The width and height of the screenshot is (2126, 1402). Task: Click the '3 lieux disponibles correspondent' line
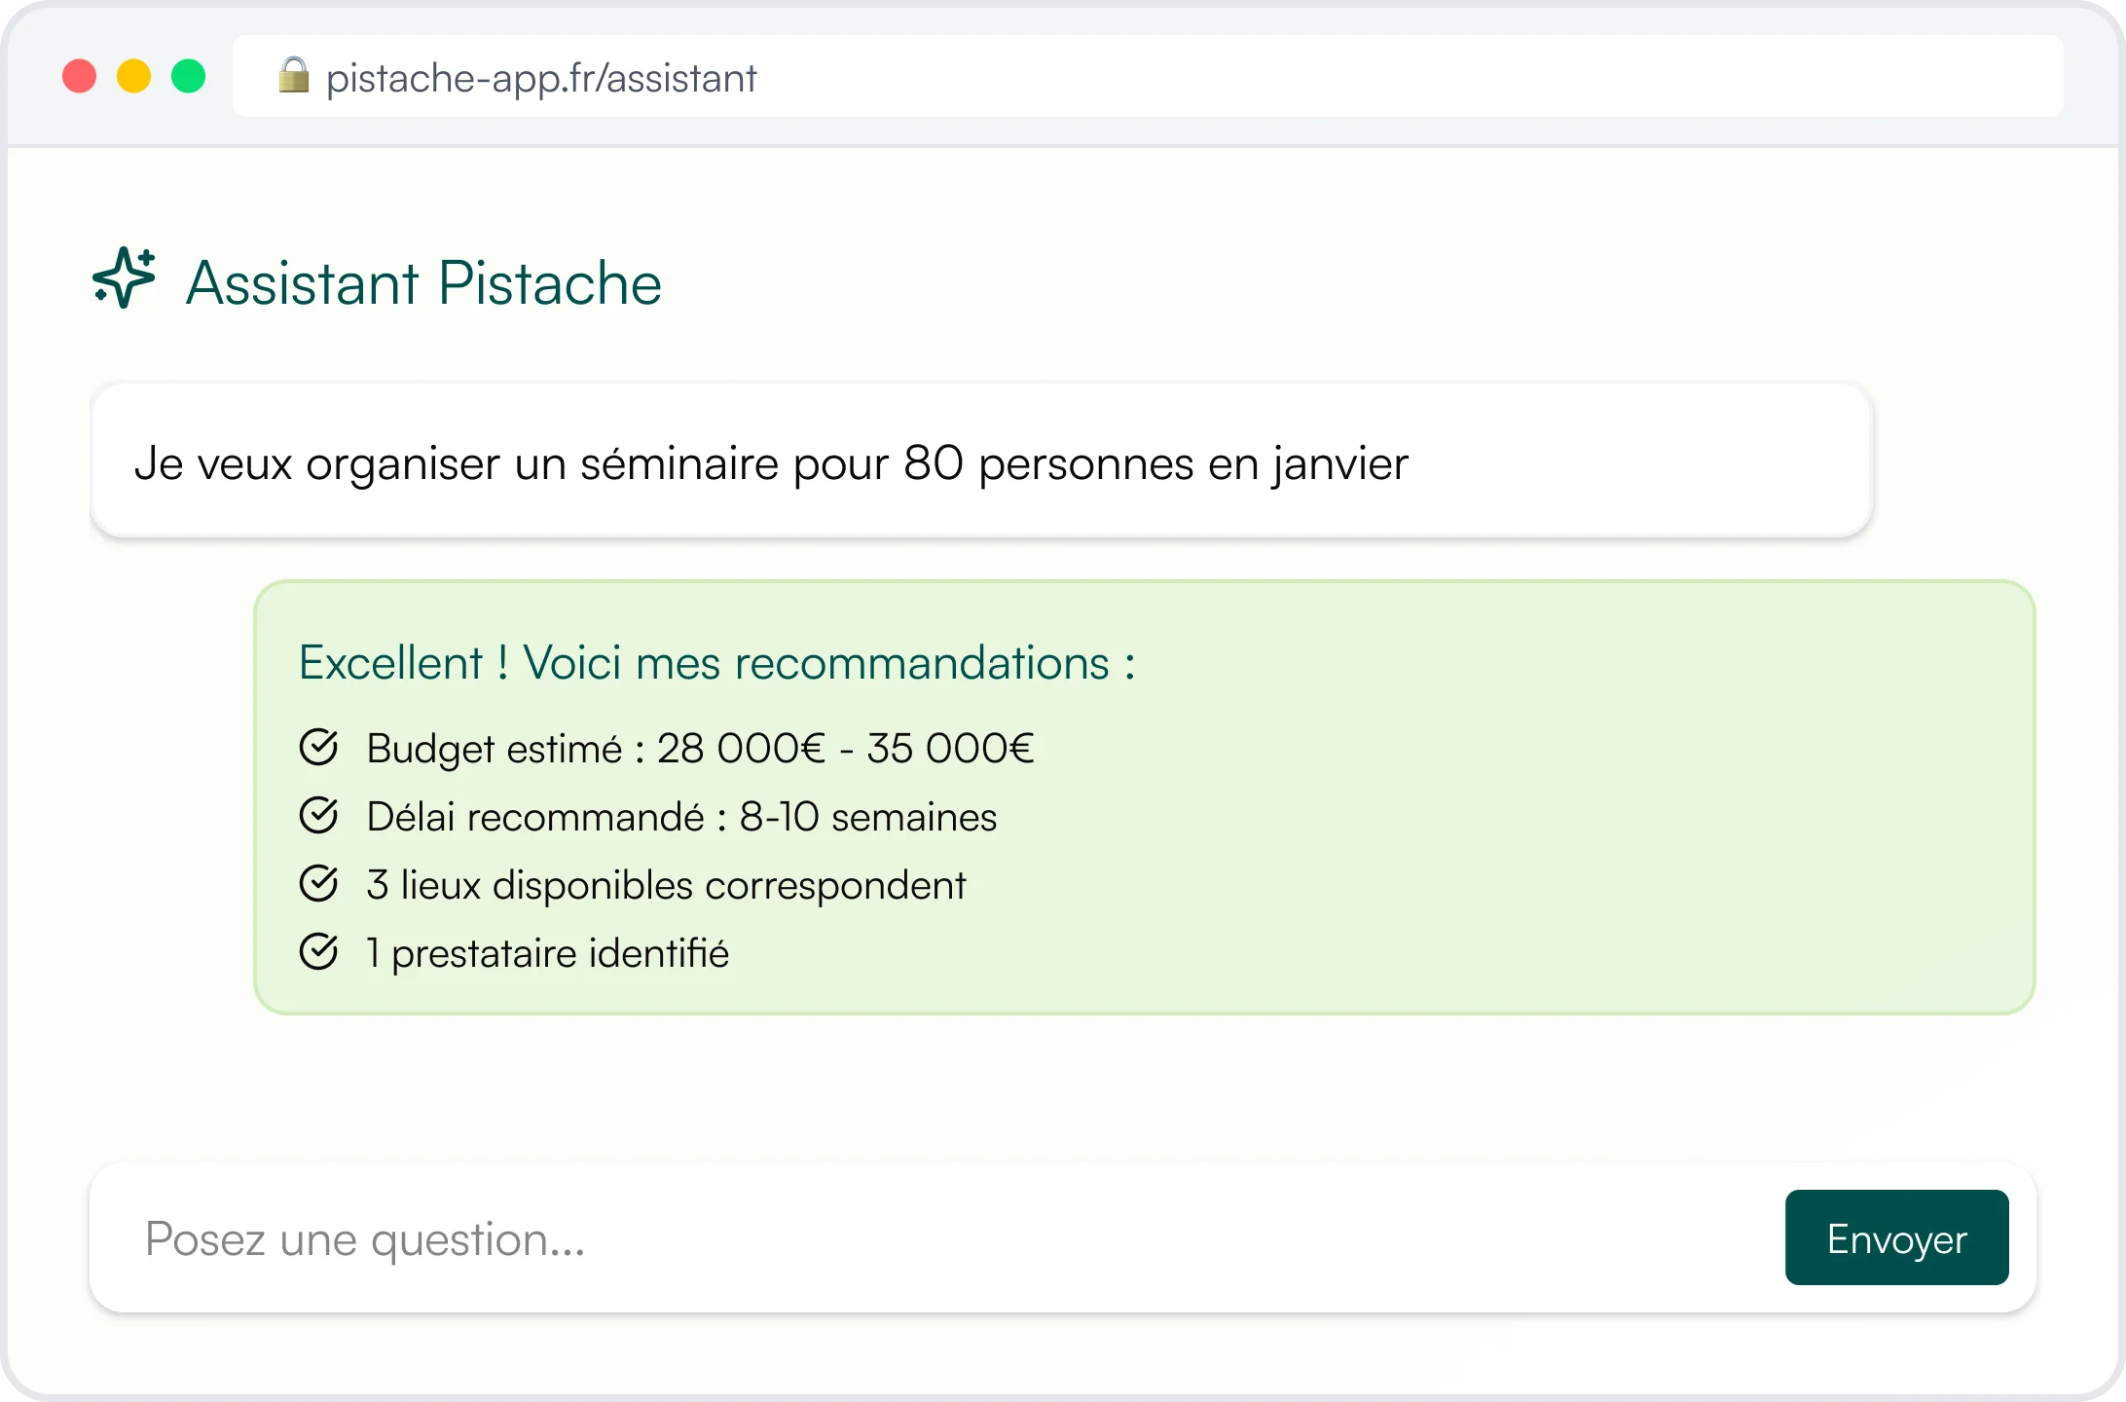point(666,884)
